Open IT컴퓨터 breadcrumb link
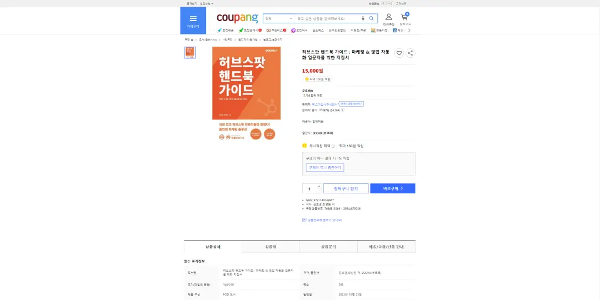This screenshot has width=600, height=300. tap(228, 40)
